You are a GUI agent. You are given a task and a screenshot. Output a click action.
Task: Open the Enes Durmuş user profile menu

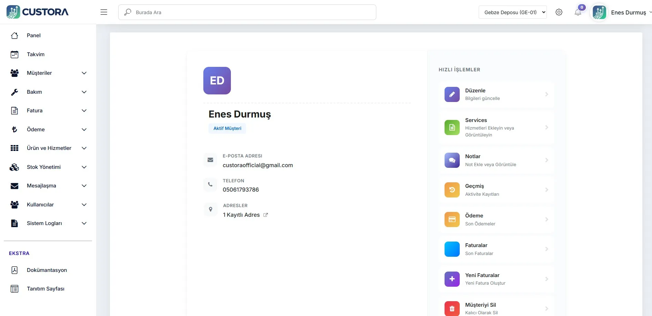[628, 12]
